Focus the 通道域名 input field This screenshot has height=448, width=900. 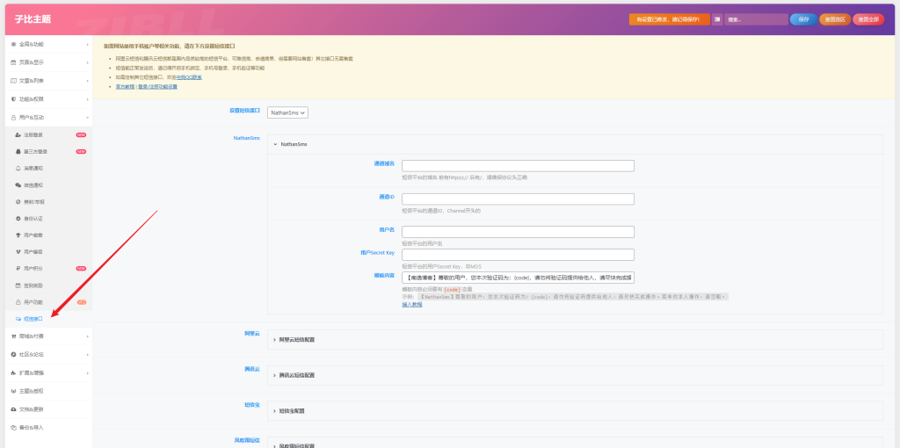(x=518, y=166)
